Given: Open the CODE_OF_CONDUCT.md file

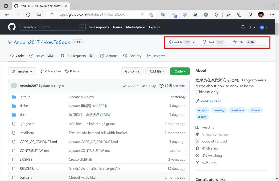Looking at the screenshot, I should click(38, 142).
